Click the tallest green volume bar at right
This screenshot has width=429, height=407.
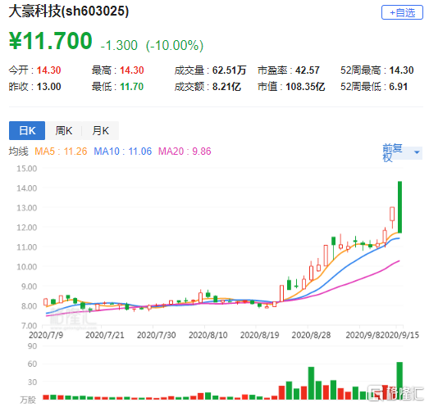[x=399, y=381]
